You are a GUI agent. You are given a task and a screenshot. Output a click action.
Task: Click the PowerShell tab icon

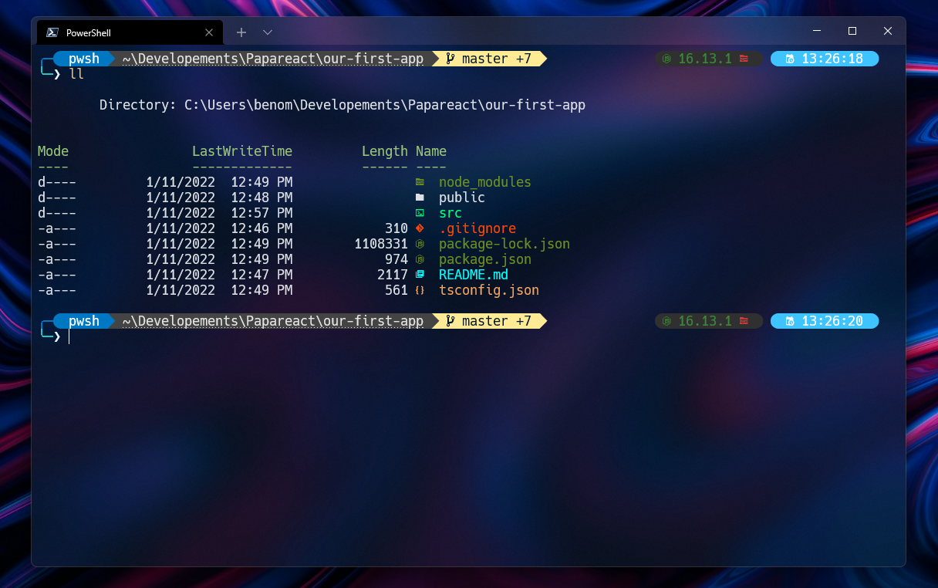pos(52,32)
